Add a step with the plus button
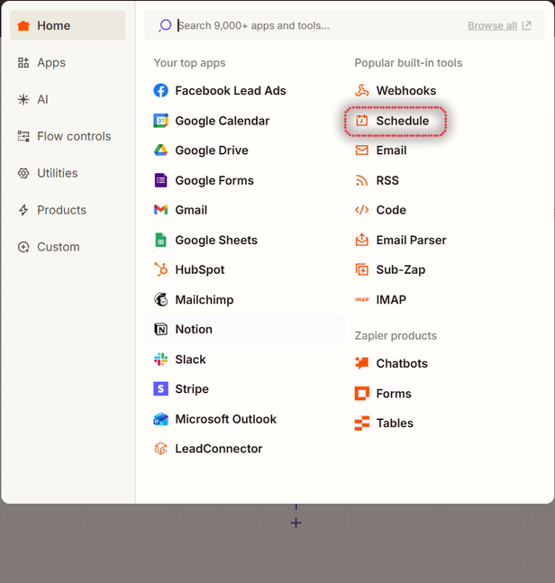 (x=296, y=523)
